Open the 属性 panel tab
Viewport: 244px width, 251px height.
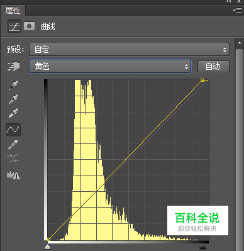point(13,11)
